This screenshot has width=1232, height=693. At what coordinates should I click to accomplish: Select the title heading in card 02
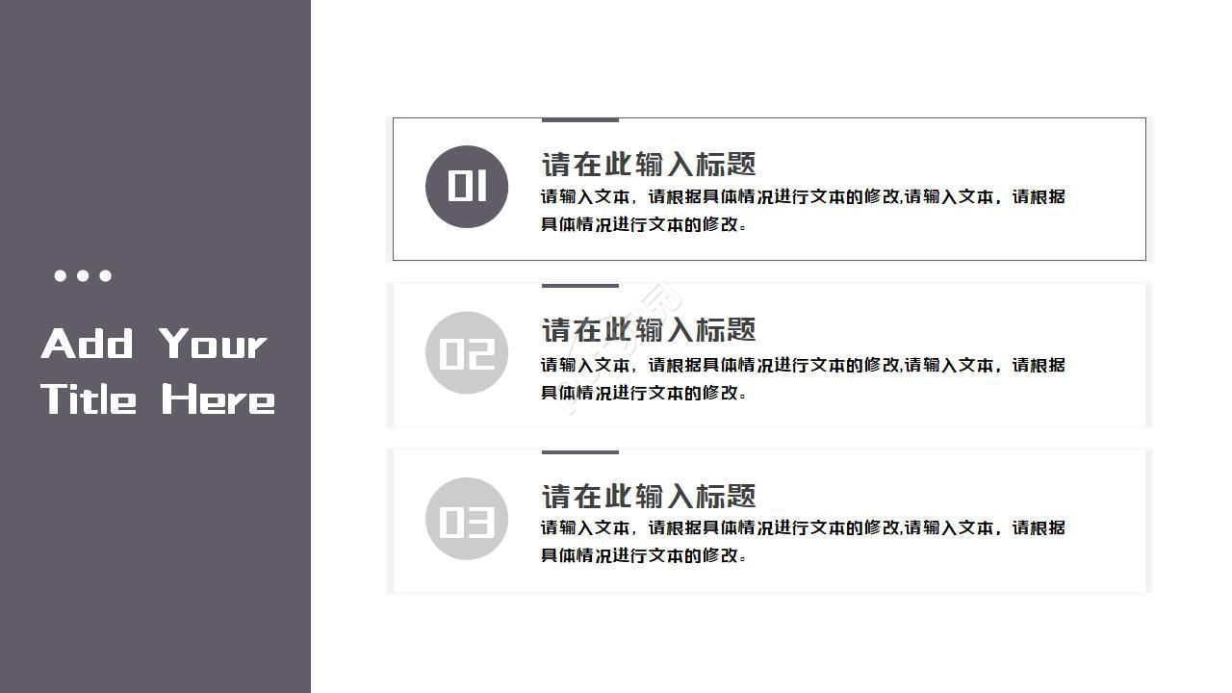point(649,330)
